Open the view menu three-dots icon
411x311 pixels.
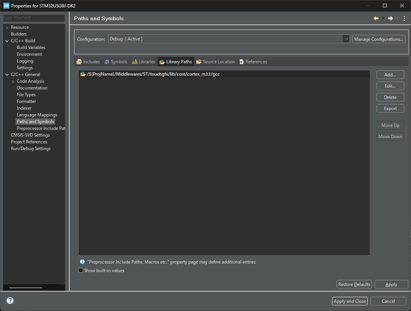pos(404,19)
